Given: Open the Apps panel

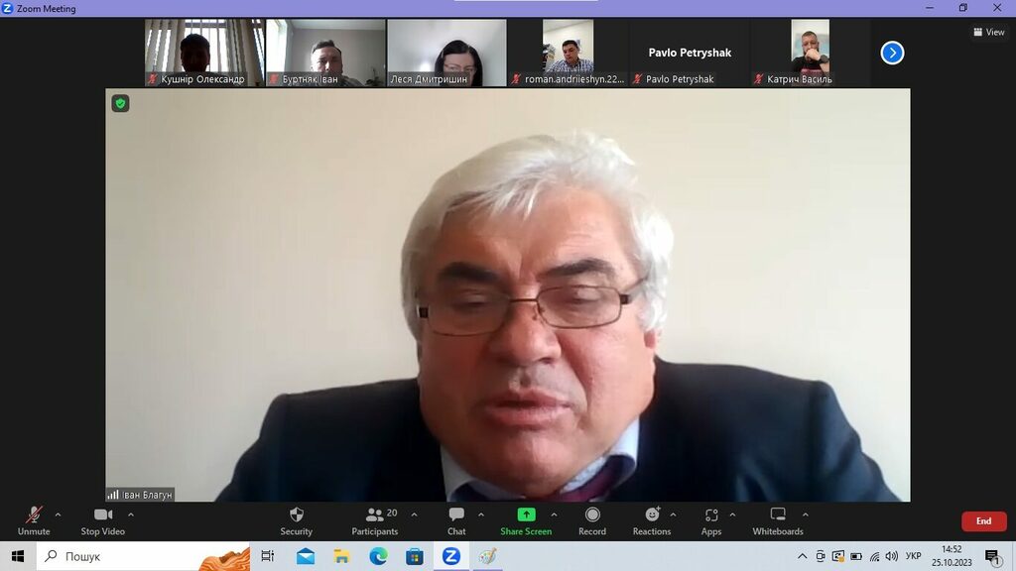Looking at the screenshot, I should 711,519.
